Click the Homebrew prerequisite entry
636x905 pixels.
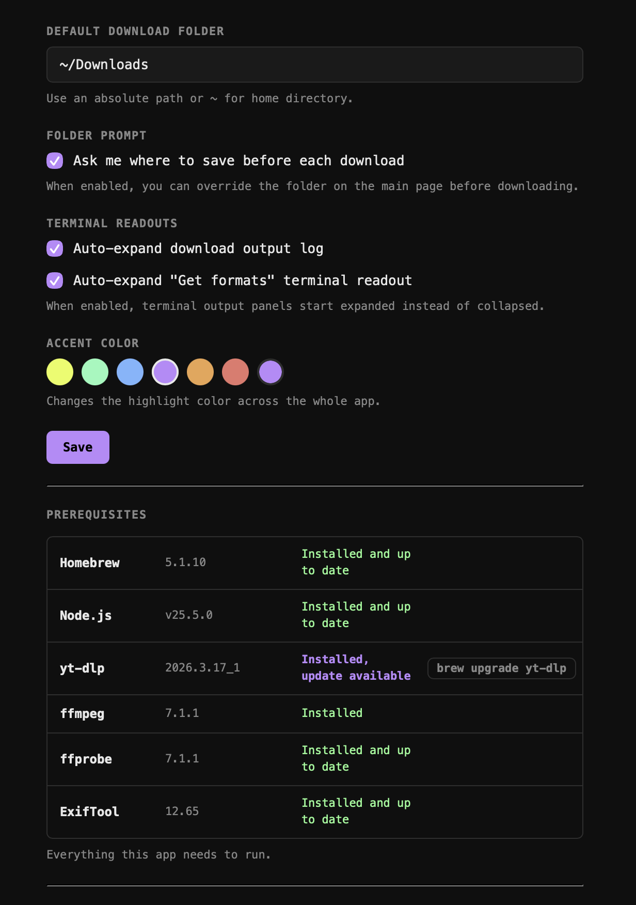click(x=315, y=563)
